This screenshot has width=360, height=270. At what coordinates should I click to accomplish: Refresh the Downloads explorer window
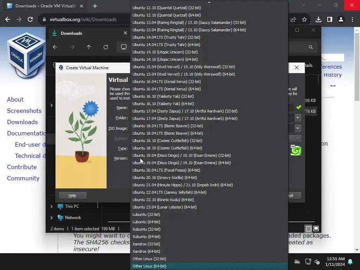click(105, 47)
